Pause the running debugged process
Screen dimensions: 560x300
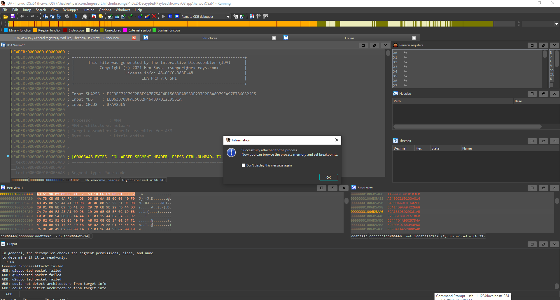(170, 17)
